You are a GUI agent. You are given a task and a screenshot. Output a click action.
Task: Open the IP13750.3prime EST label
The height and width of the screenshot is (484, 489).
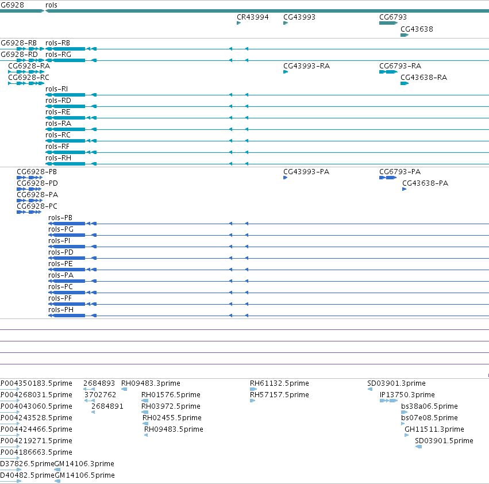click(x=407, y=395)
